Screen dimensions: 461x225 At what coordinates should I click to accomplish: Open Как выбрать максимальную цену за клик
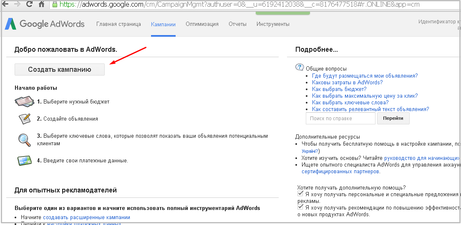(x=365, y=96)
